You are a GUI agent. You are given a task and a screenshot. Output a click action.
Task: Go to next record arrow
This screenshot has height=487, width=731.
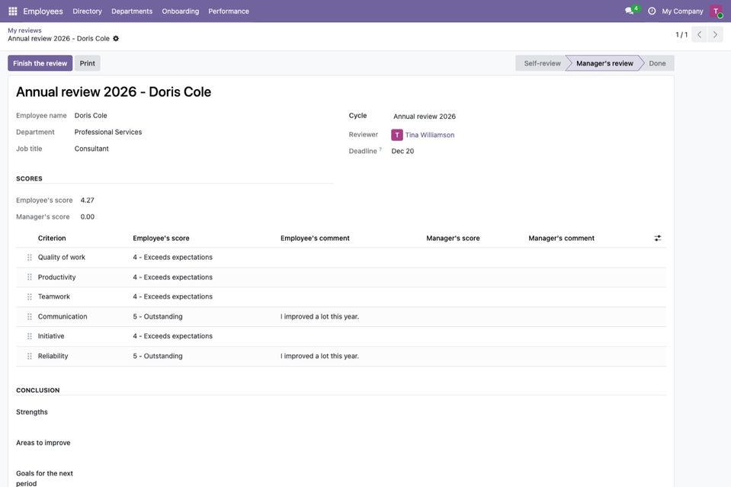click(x=715, y=34)
